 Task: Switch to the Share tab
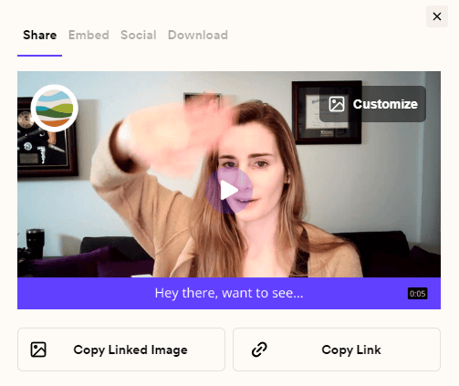pos(39,35)
